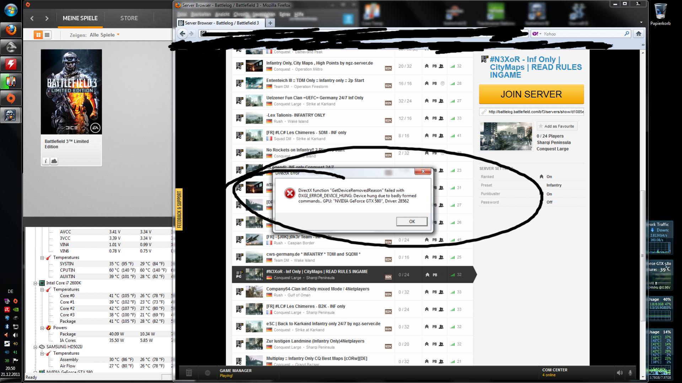The width and height of the screenshot is (682, 383).
Task: Click the Action Center flag tray icon
Action: (15, 360)
